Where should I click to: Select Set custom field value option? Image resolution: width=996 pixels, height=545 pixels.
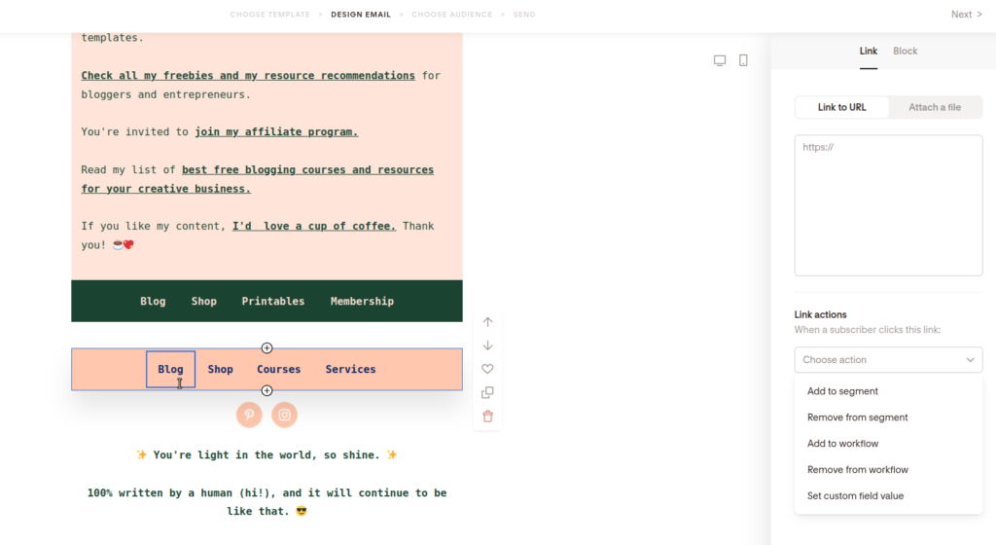coord(855,495)
